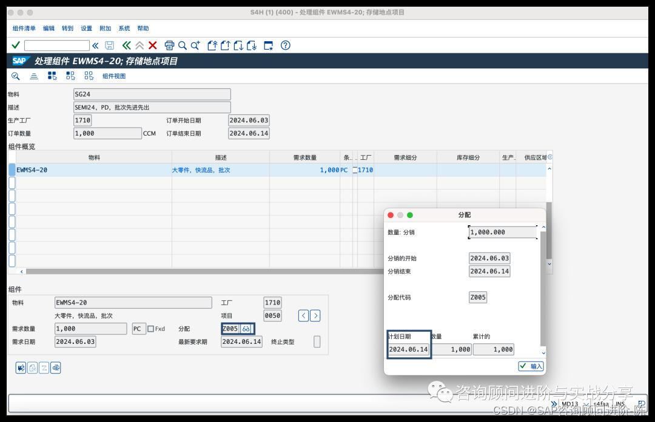This screenshot has width=655, height=422.
Task: Open the 帮助 menu
Action: (x=143, y=28)
